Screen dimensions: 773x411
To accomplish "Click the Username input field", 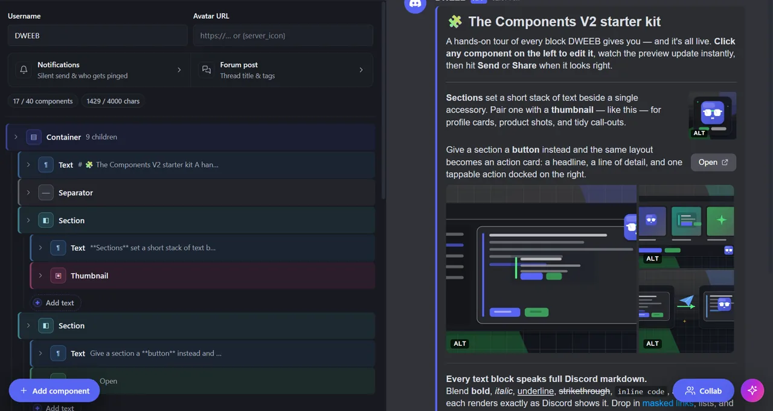I will [x=98, y=36].
